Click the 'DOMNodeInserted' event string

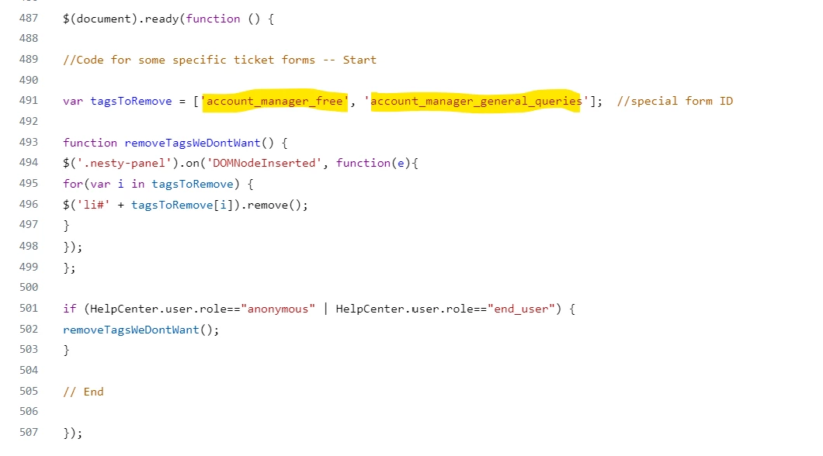(264, 164)
